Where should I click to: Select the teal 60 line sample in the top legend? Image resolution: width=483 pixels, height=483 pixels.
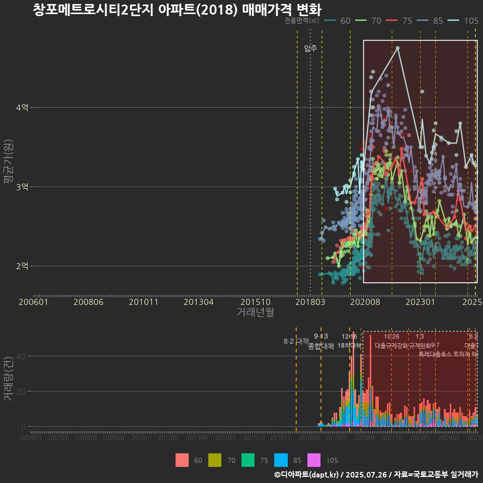(330, 21)
